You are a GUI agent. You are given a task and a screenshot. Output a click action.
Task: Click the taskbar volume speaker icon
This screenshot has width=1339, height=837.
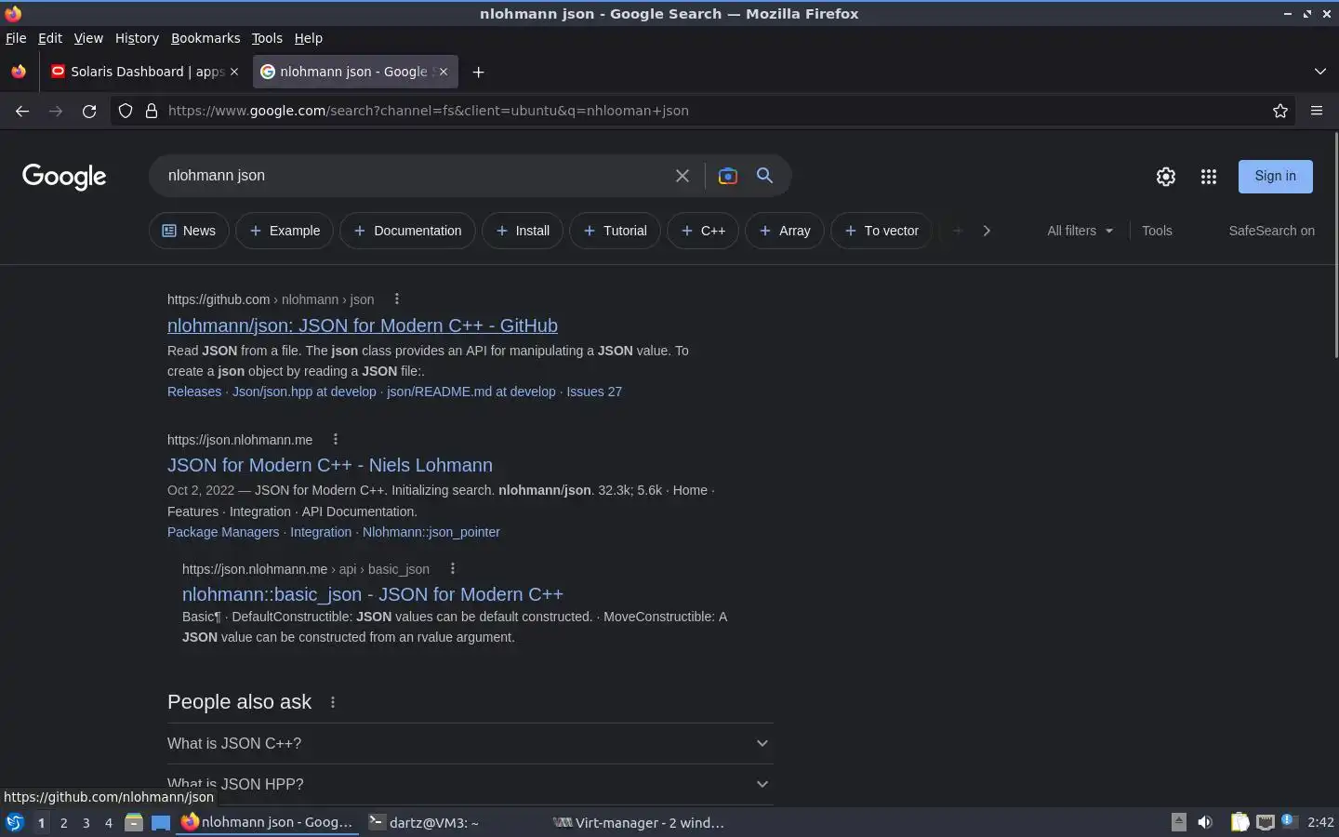tap(1205, 822)
